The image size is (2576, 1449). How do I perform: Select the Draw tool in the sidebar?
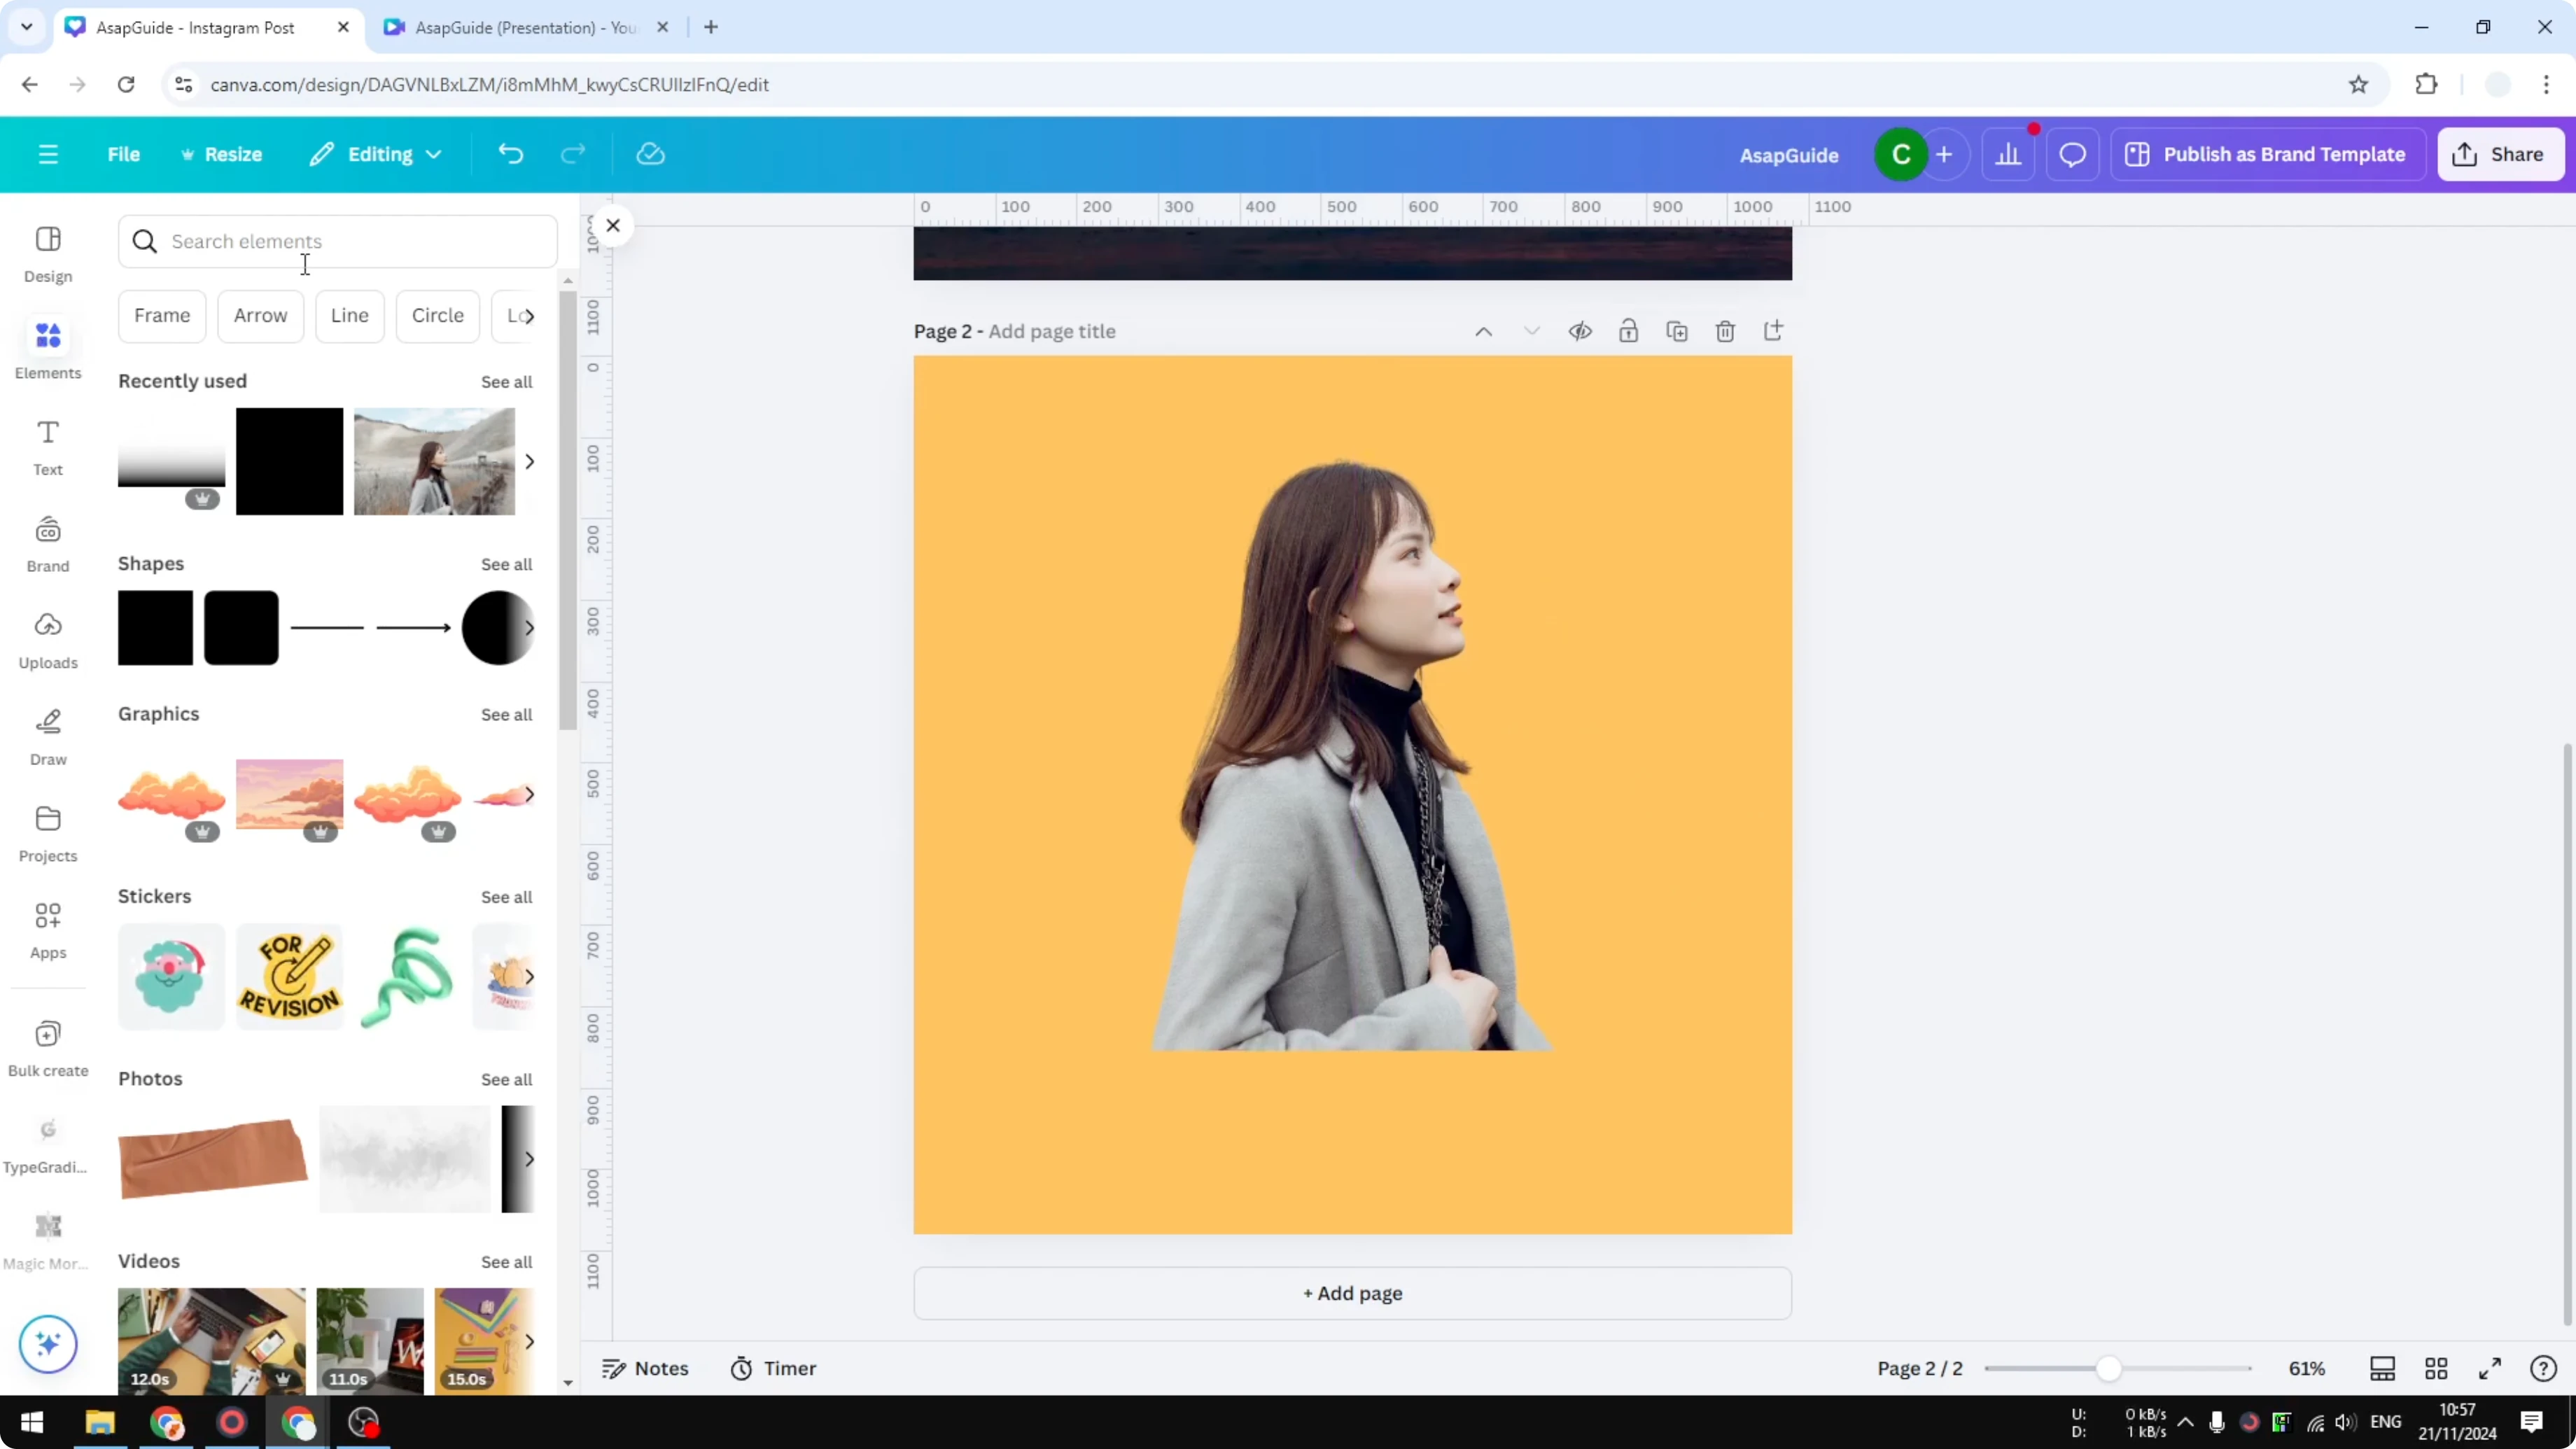click(x=47, y=737)
